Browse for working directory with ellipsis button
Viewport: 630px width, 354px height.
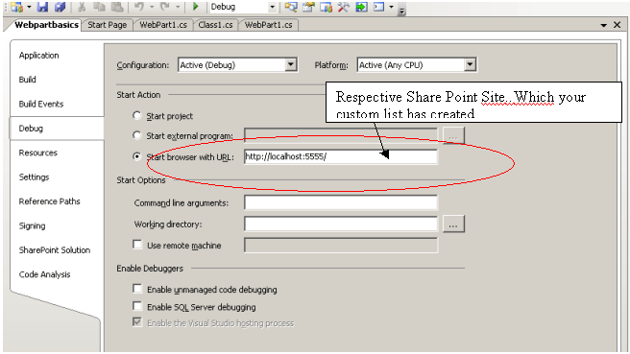tap(453, 224)
